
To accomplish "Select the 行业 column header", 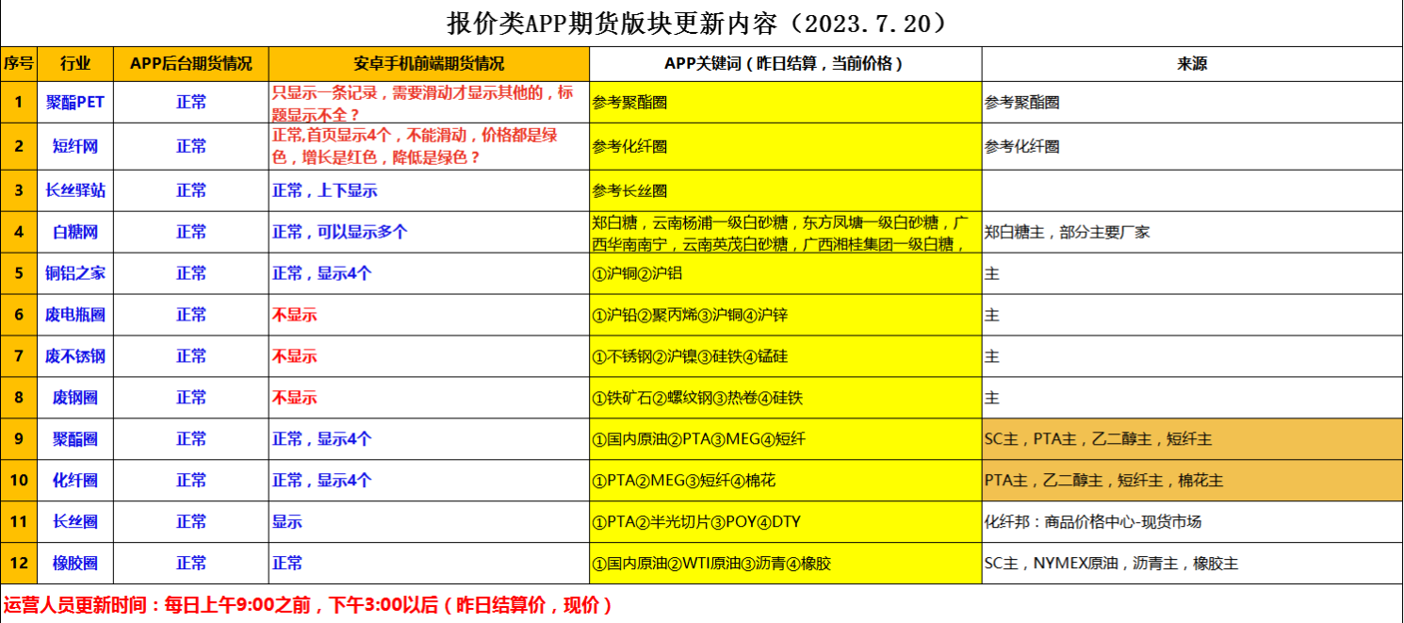I will point(75,64).
